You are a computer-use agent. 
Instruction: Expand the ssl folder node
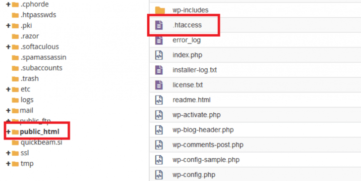[x=8, y=153]
